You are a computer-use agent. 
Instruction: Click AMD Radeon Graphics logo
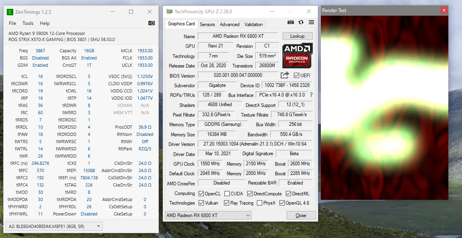click(x=298, y=56)
